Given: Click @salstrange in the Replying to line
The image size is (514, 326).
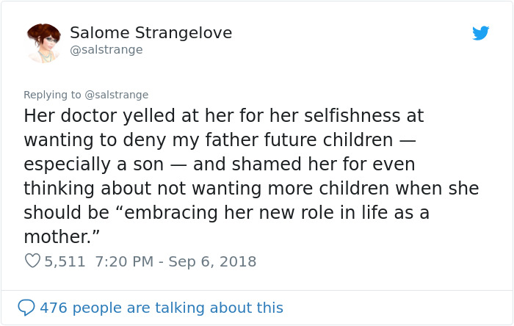Looking at the screenshot, I should [117, 95].
